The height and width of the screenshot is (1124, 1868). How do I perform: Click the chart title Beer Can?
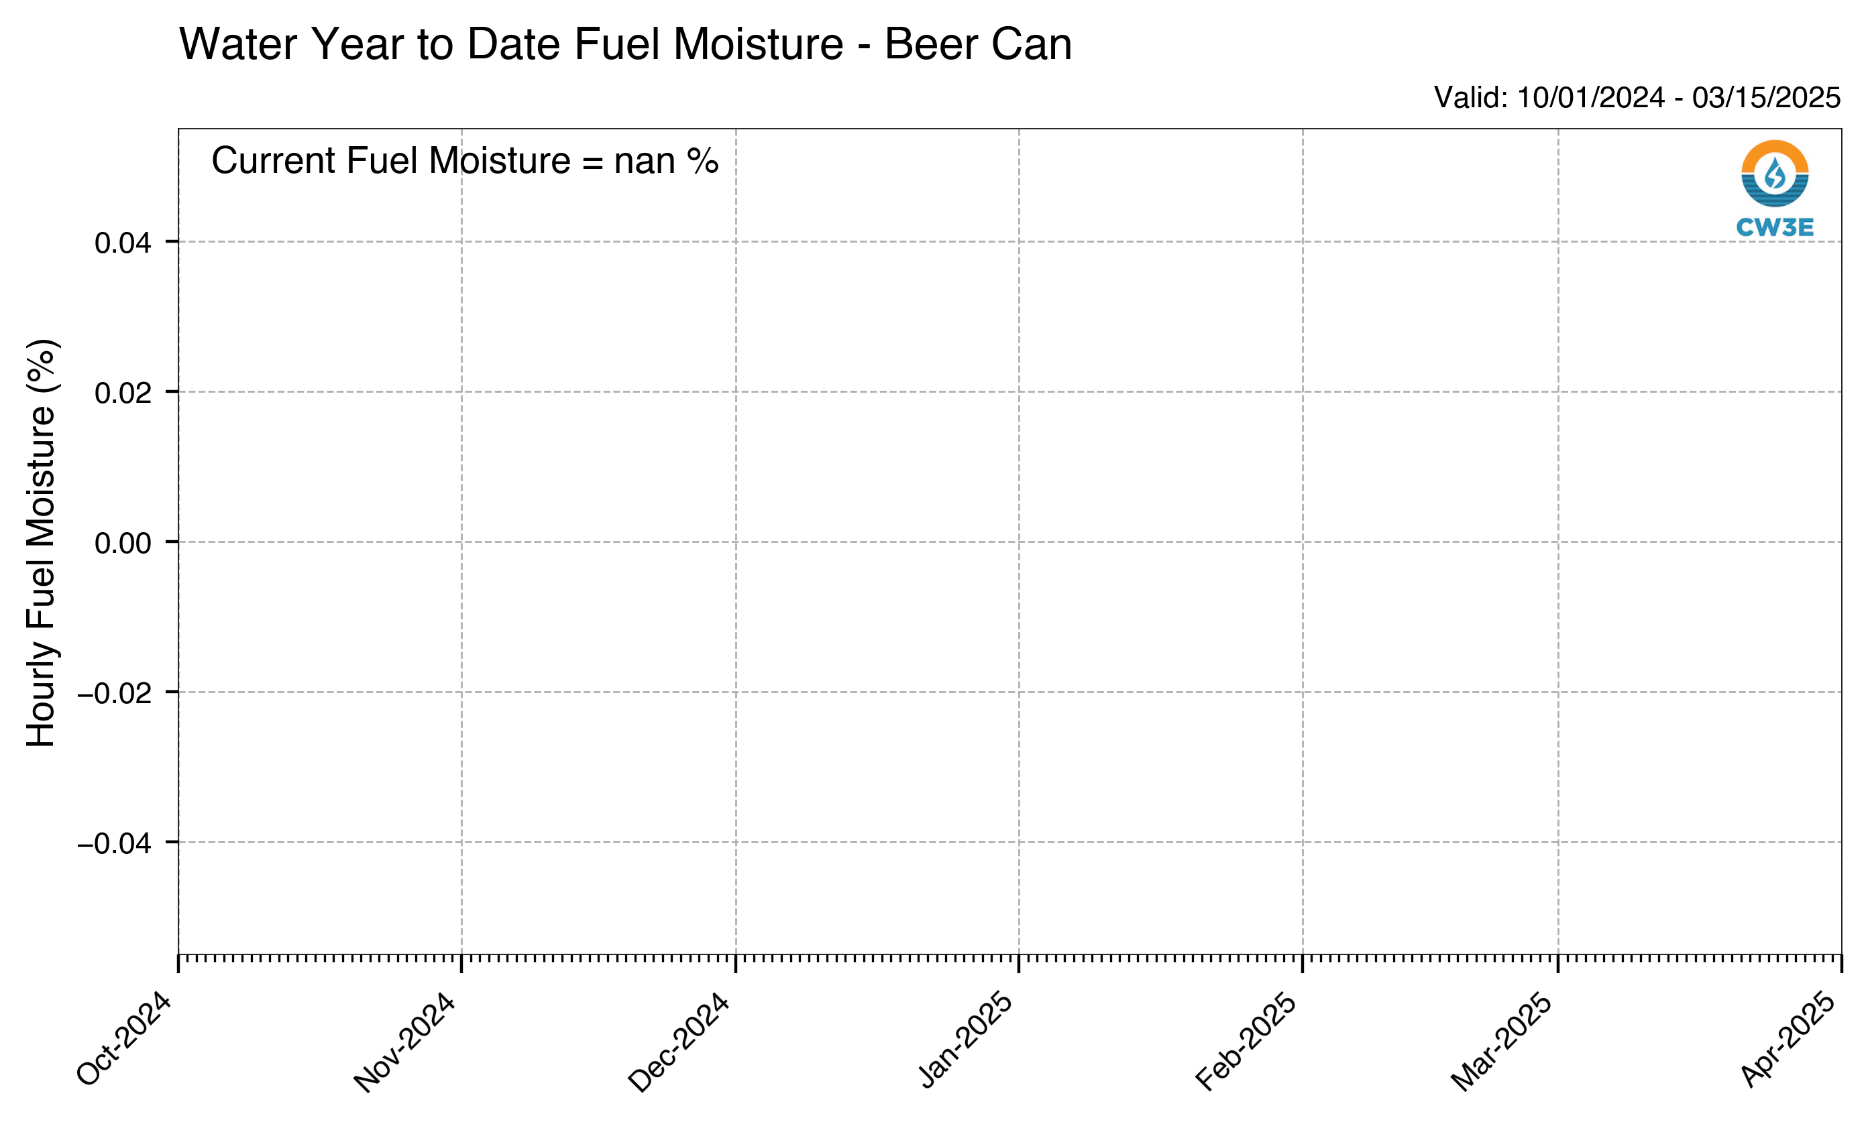click(625, 44)
